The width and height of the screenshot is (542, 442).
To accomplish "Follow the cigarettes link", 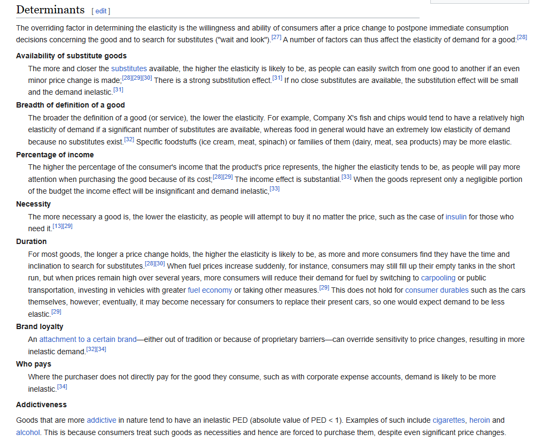I will pyautogui.click(x=448, y=420).
